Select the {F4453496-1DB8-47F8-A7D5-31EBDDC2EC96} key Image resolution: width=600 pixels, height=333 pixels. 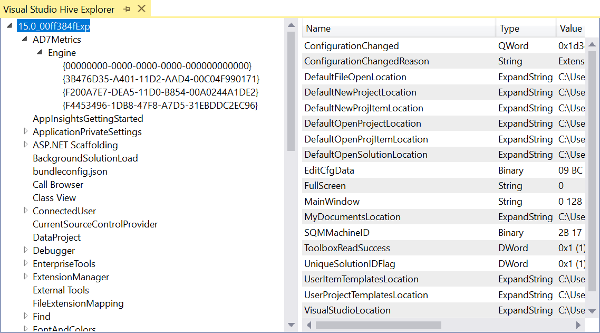[x=160, y=106]
